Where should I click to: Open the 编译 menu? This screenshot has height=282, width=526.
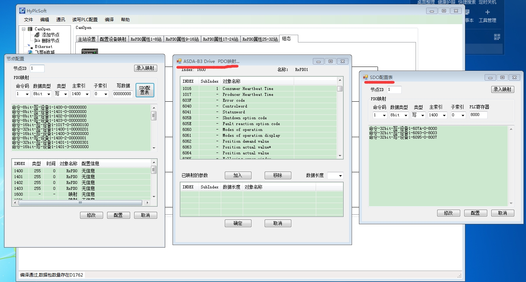pyautogui.click(x=109, y=20)
